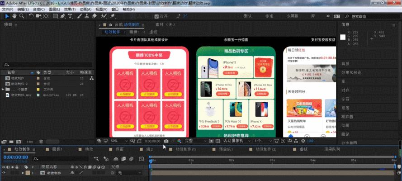The image size is (402, 181).
Task: Open the channel and color management icon
Action: coord(179,141)
